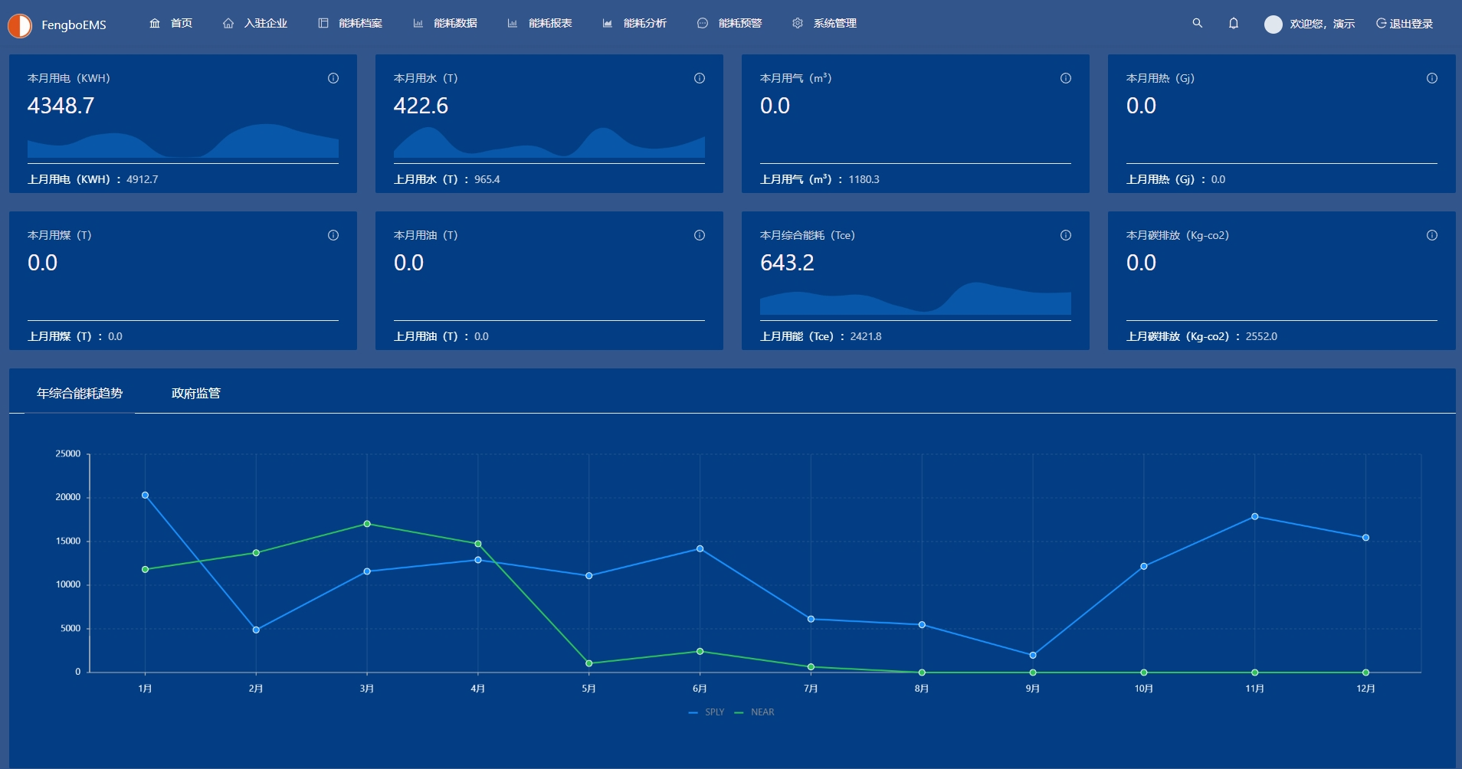Open the notifications bell

[x=1233, y=24]
